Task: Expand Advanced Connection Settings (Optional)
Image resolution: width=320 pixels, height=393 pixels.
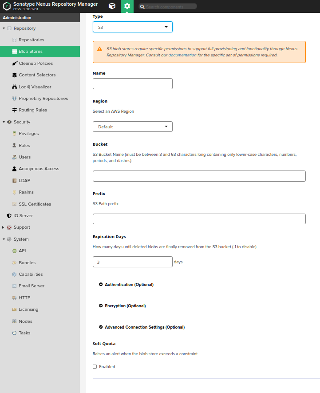Action: click(142, 327)
